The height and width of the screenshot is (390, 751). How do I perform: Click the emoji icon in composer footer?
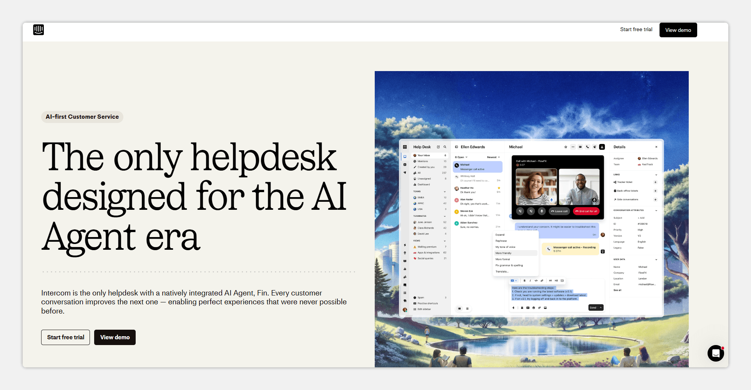point(534,308)
